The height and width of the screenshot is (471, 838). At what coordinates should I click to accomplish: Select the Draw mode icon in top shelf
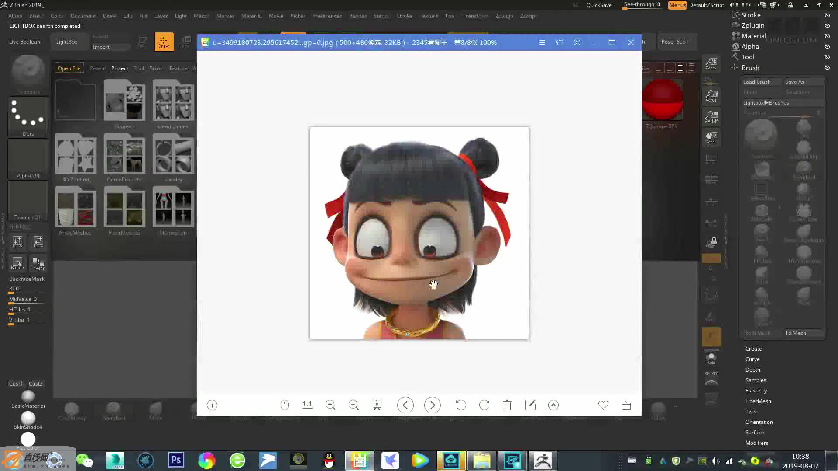pyautogui.click(x=164, y=41)
